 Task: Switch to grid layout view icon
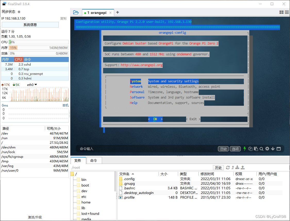click(281, 12)
